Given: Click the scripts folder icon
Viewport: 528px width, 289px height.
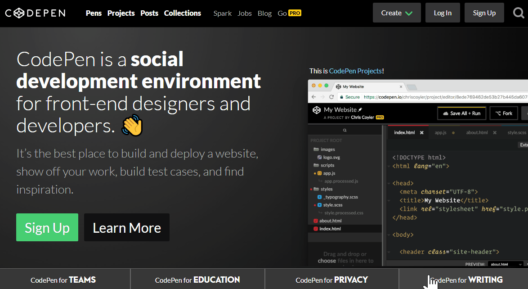Looking at the screenshot, I should point(316,165).
